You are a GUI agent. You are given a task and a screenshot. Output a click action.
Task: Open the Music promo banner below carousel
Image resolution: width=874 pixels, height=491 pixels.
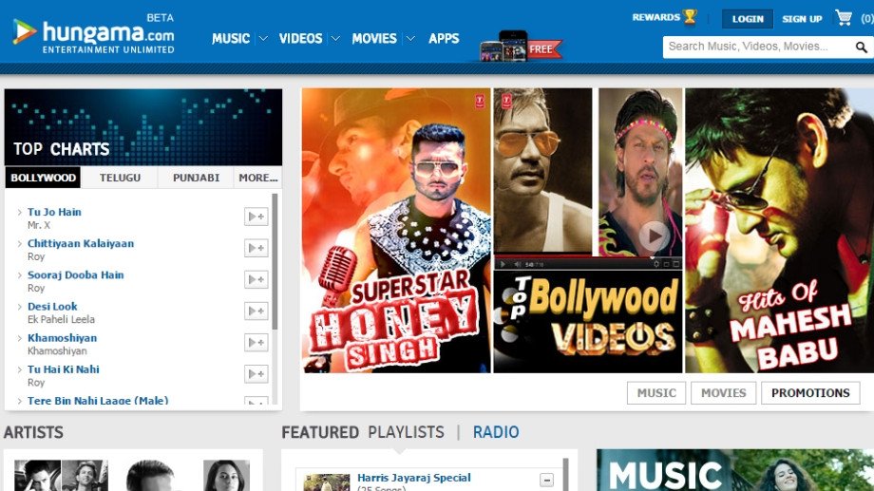[x=735, y=470]
